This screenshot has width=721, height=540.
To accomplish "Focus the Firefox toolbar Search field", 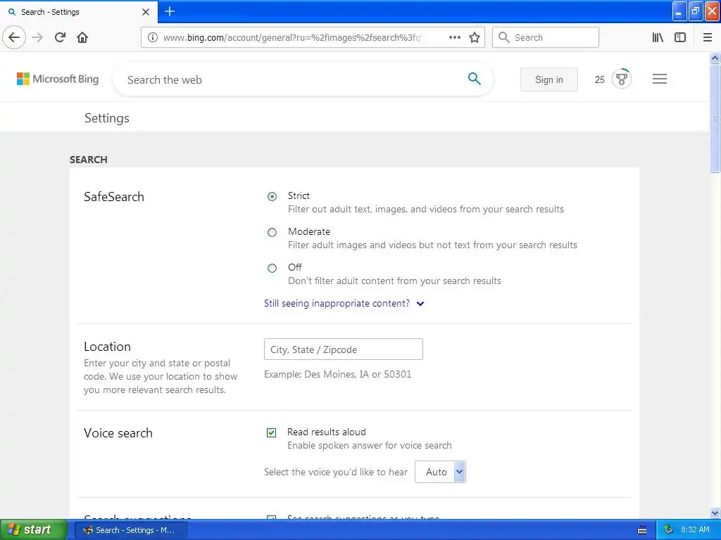I will tap(546, 37).
